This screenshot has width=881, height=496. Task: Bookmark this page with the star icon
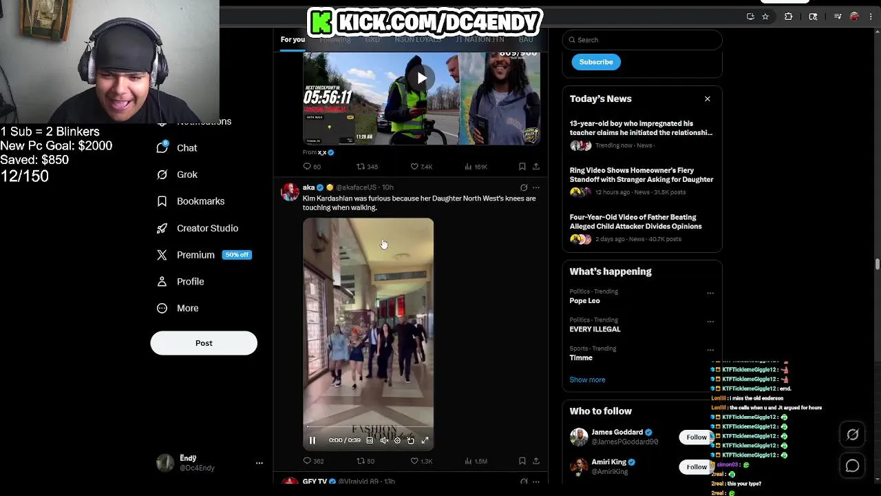point(765,17)
